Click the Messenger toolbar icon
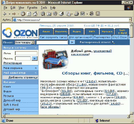Screen dimensions: 134x124 coord(98,14)
